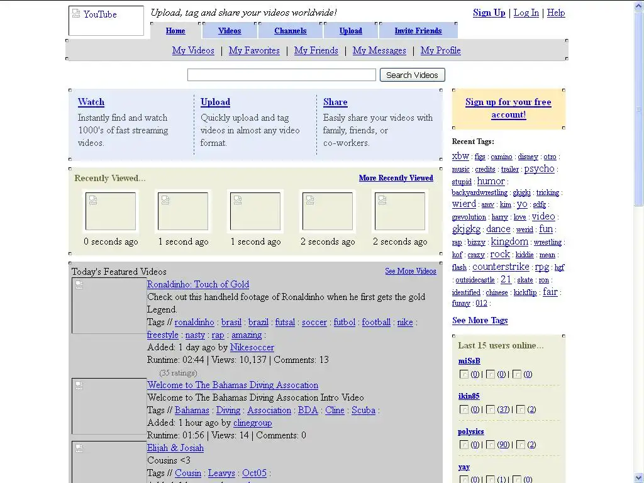Click the futsal tag

click(x=285, y=322)
